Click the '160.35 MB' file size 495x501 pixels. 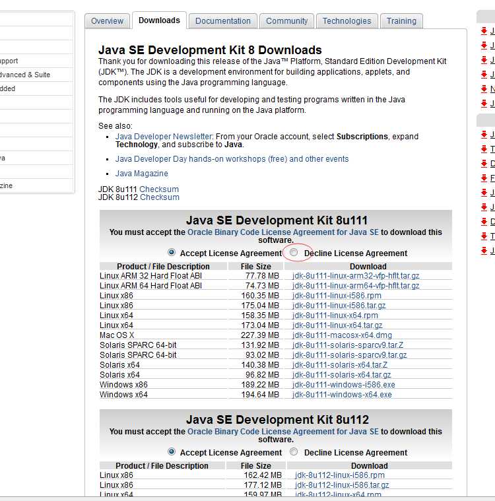[x=260, y=296]
